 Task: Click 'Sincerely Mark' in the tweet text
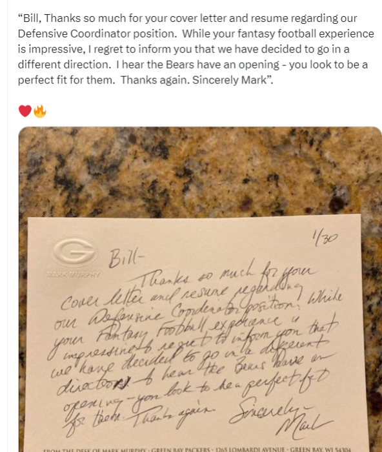230,80
